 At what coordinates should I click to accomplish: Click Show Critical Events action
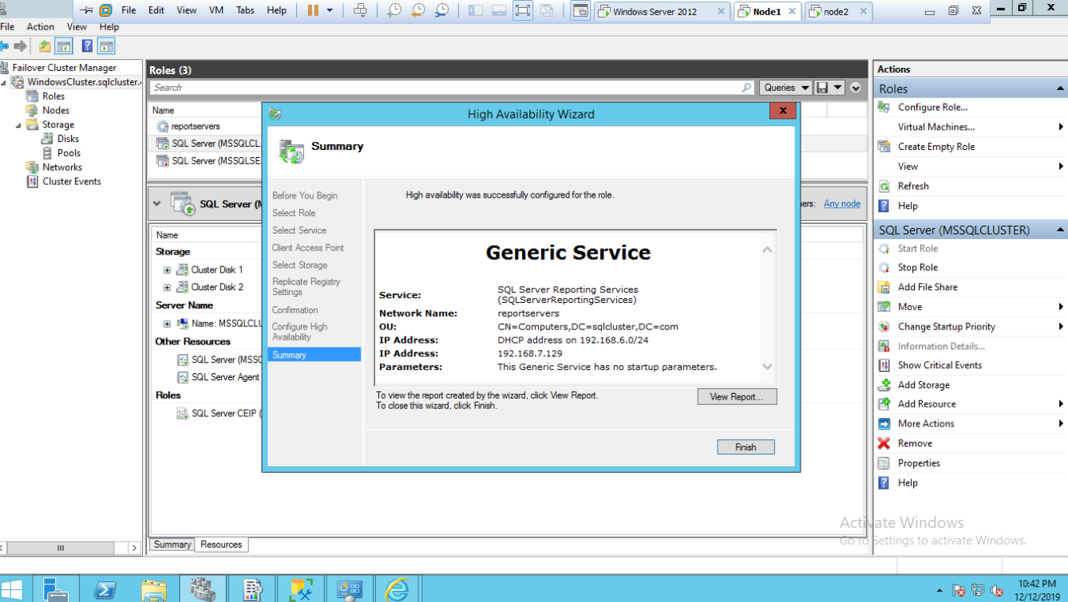tap(939, 365)
